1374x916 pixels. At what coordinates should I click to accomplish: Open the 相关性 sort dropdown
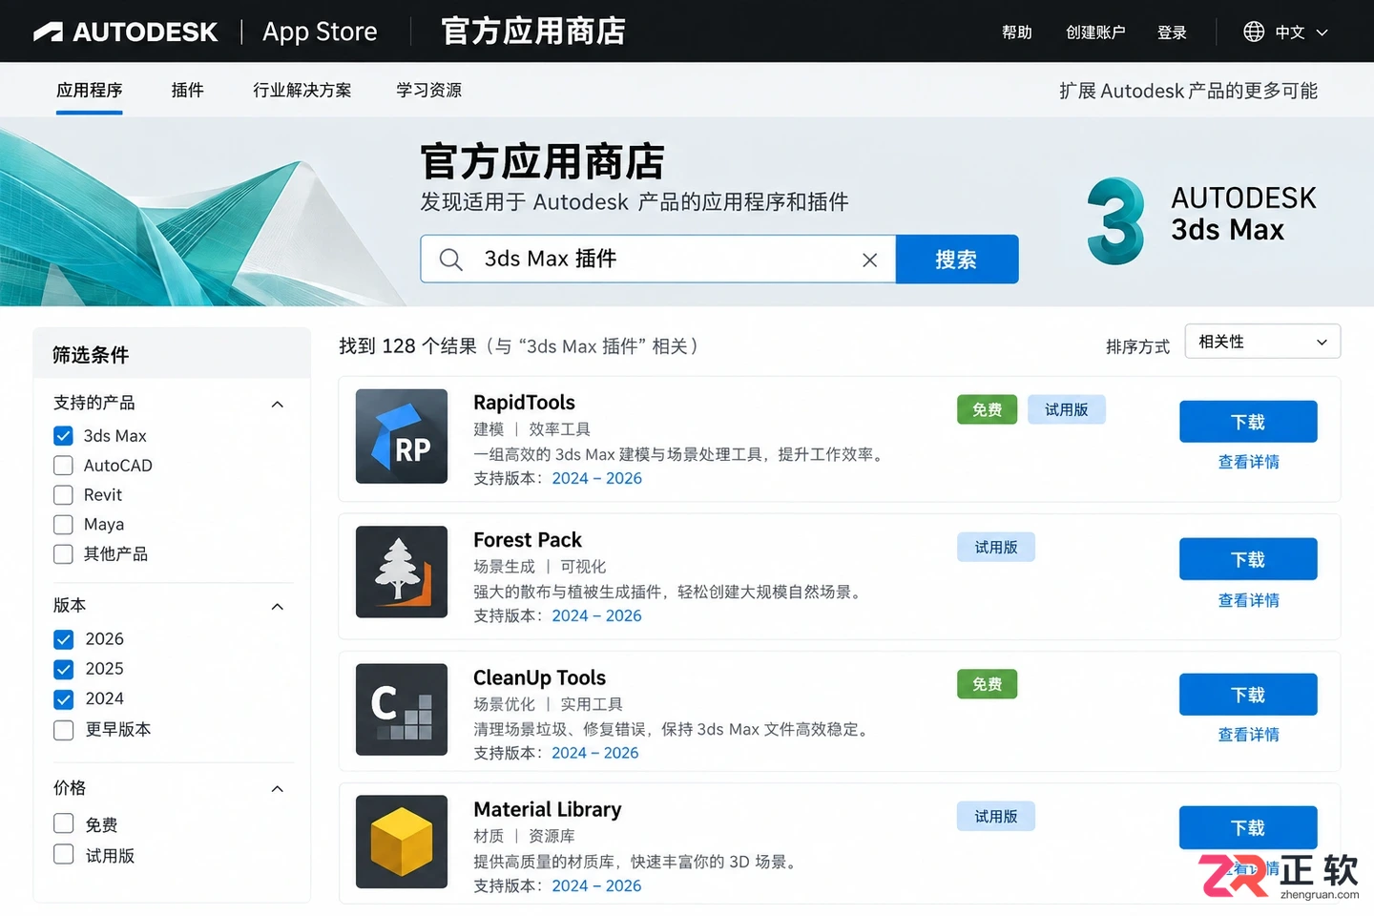tap(1262, 342)
